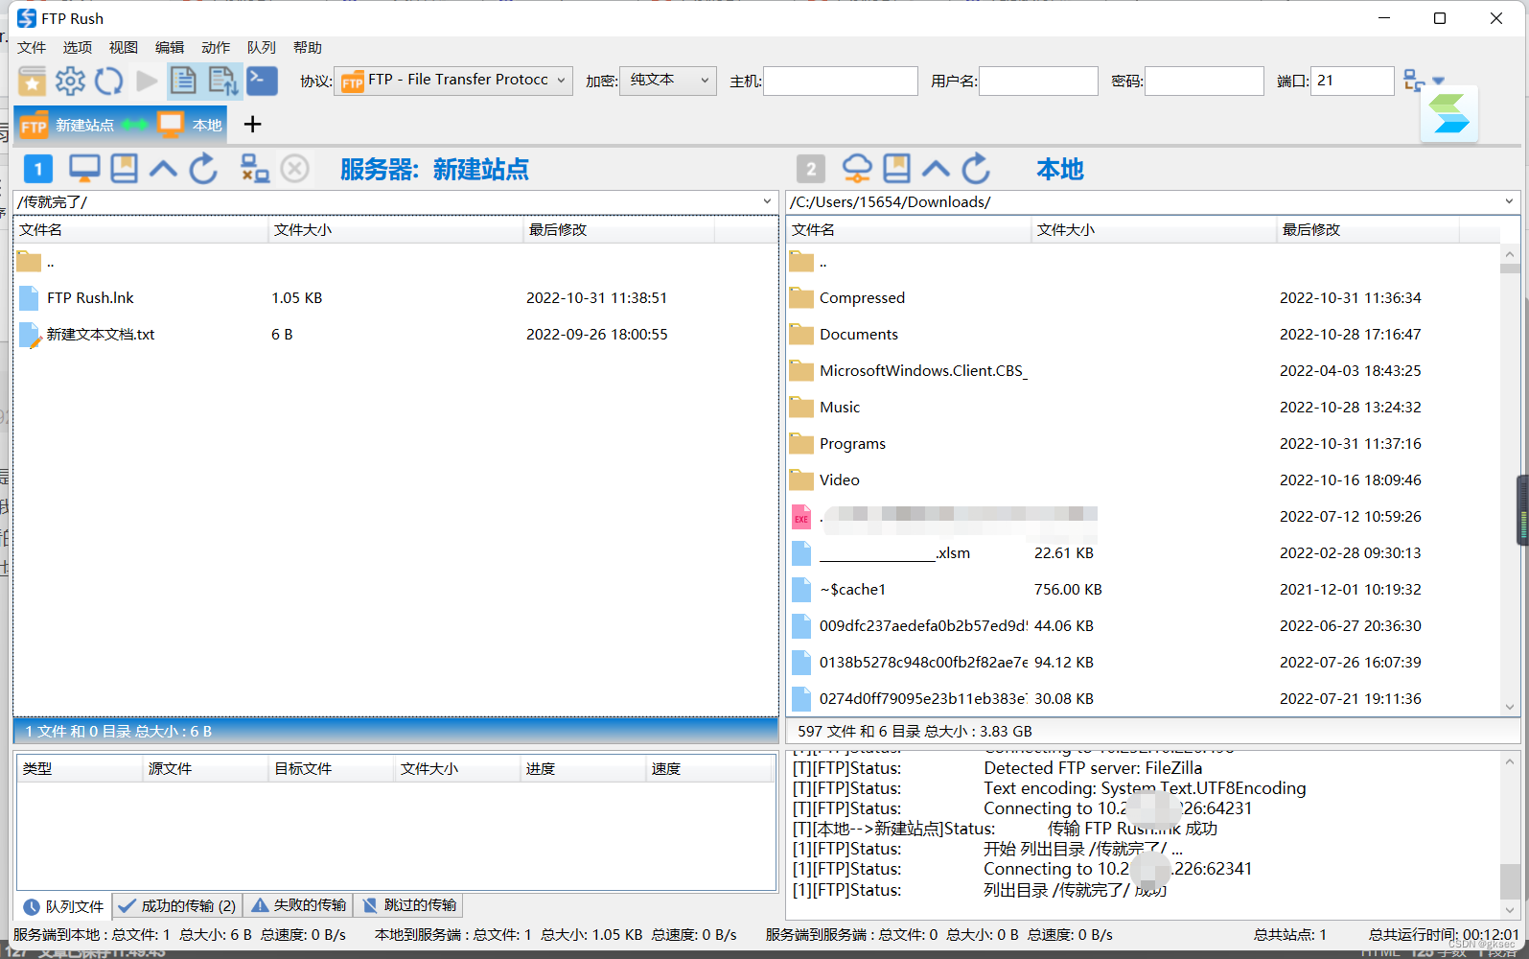Open the terminal command icon
1529x959 pixels.
point(262,81)
